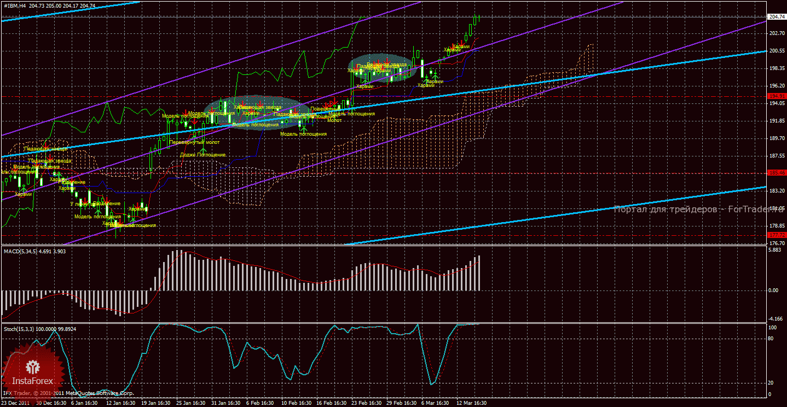Click the 202.70 price axis value
This screenshot has width=787, height=407.
pos(777,33)
